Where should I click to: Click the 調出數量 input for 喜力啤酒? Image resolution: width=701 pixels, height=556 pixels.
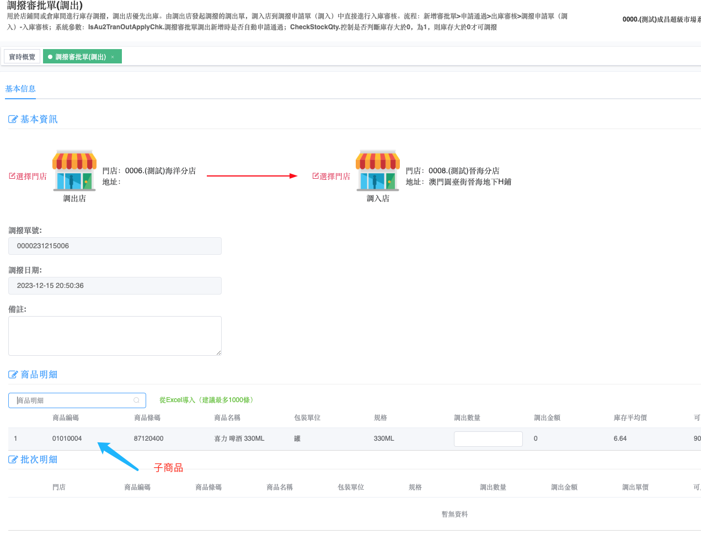click(488, 439)
